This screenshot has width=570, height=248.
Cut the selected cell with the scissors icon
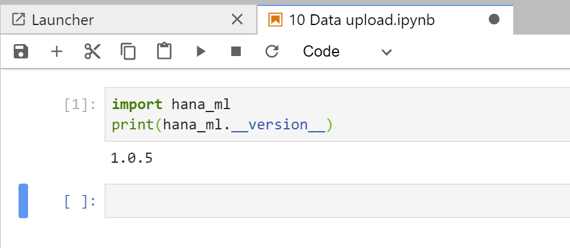(93, 51)
